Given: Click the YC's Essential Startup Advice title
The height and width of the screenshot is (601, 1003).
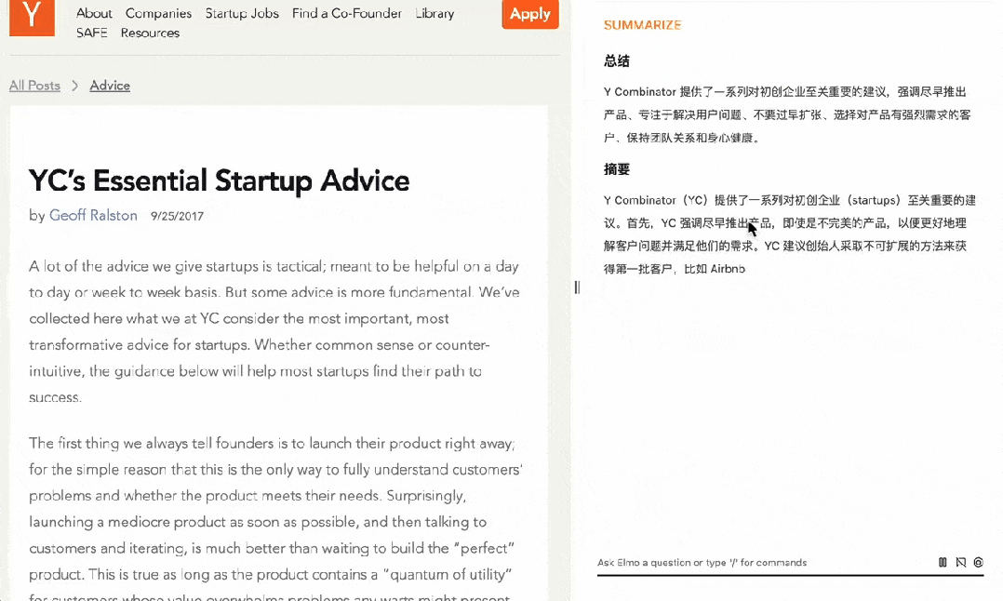Looking at the screenshot, I should pos(219,180).
